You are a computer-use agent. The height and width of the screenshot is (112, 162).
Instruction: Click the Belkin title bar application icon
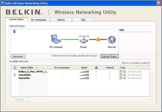(x=3, y=3)
